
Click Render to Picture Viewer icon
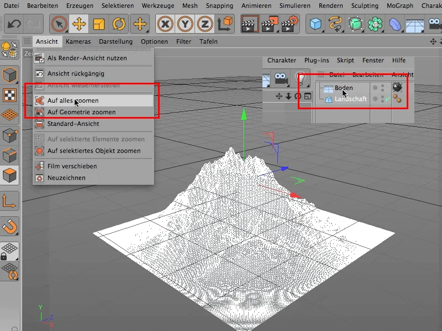coord(270,24)
